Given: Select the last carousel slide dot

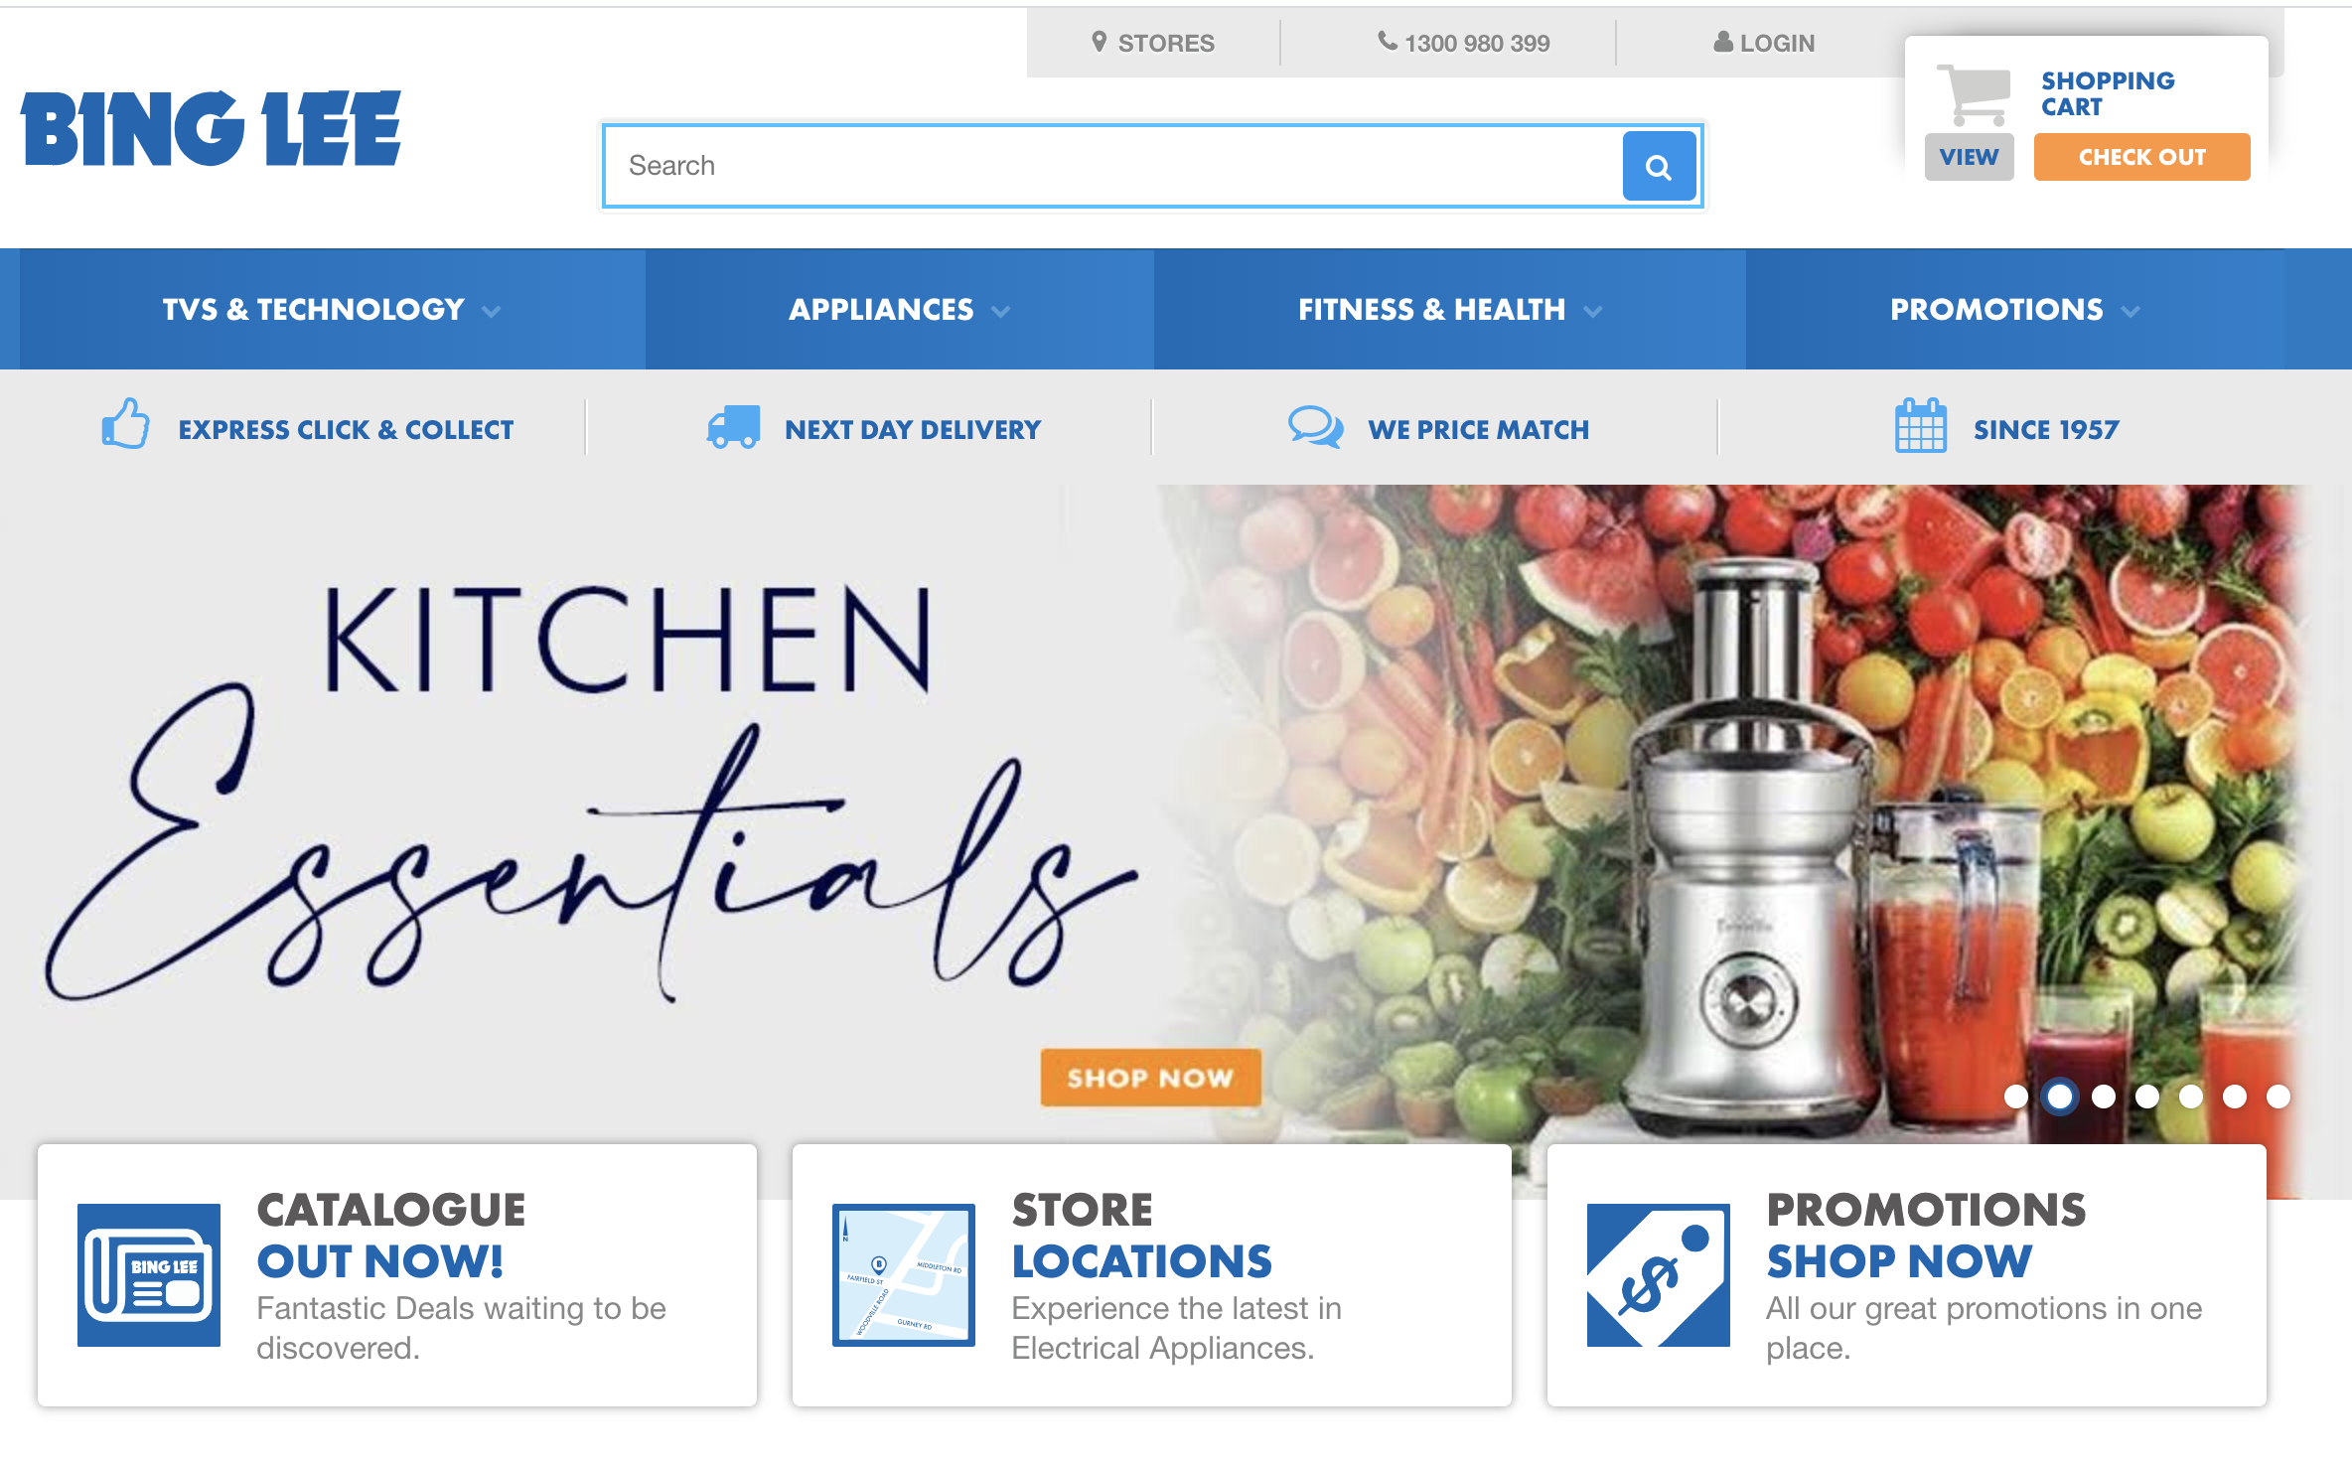Looking at the screenshot, I should 2278,1097.
